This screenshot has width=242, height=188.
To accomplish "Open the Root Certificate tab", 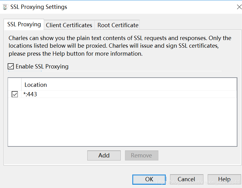I will (x=118, y=25).
